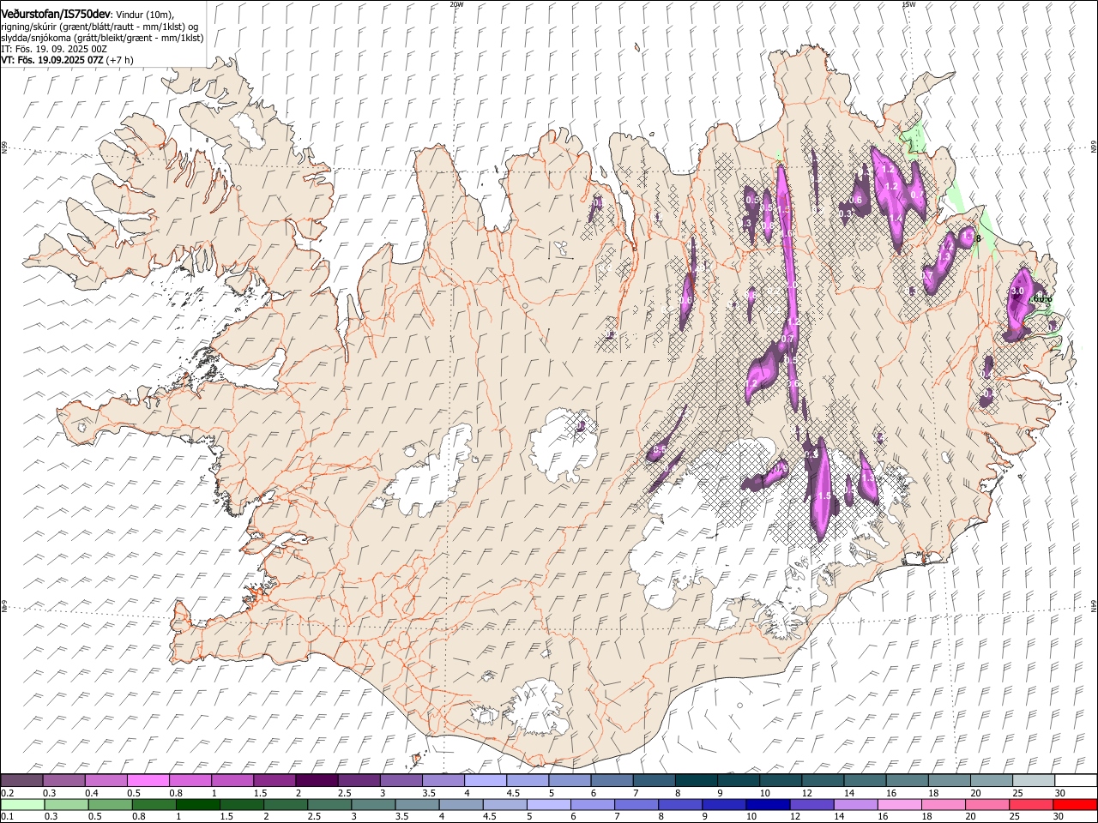Click the bottom legend green swatch between 0.8 and 1
The image size is (1098, 823).
point(155,804)
